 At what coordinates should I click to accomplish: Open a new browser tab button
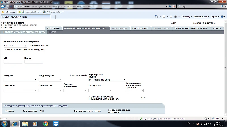click(x=53, y=17)
